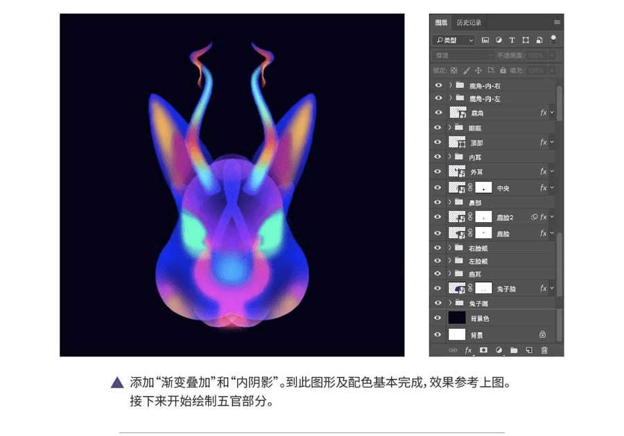This screenshot has width=624, height=436.
Task: Toggle layer filtering switch on or off
Action: pyautogui.click(x=553, y=39)
